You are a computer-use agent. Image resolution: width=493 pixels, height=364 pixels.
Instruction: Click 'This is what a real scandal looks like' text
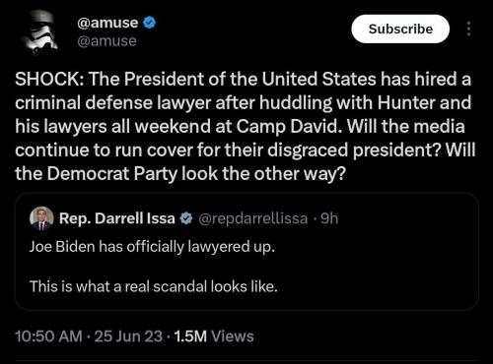154,286
